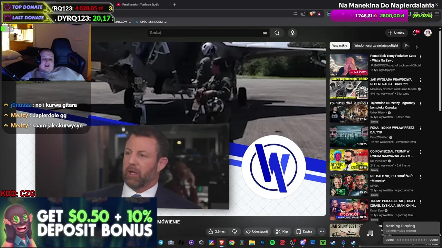Click the Utwórz create button
The height and width of the screenshot is (248, 442).
click(396, 33)
